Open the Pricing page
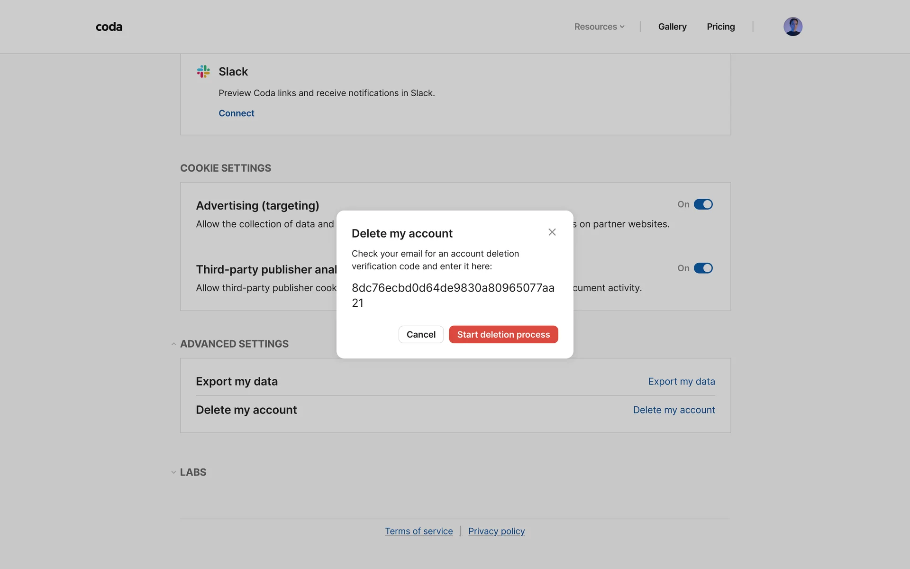The image size is (910, 569). tap(720, 27)
